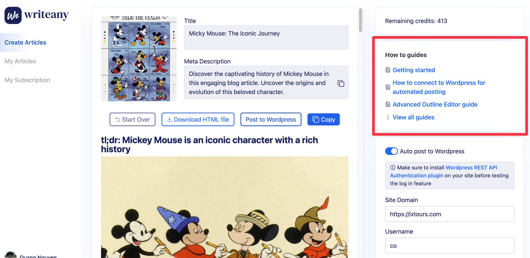Open How to connect to Wordpress guide
The image size is (530, 258).
pyautogui.click(x=439, y=87)
